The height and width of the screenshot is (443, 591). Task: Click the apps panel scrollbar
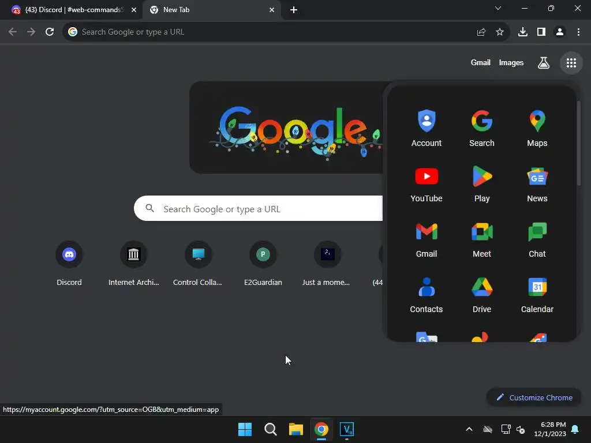(x=579, y=143)
